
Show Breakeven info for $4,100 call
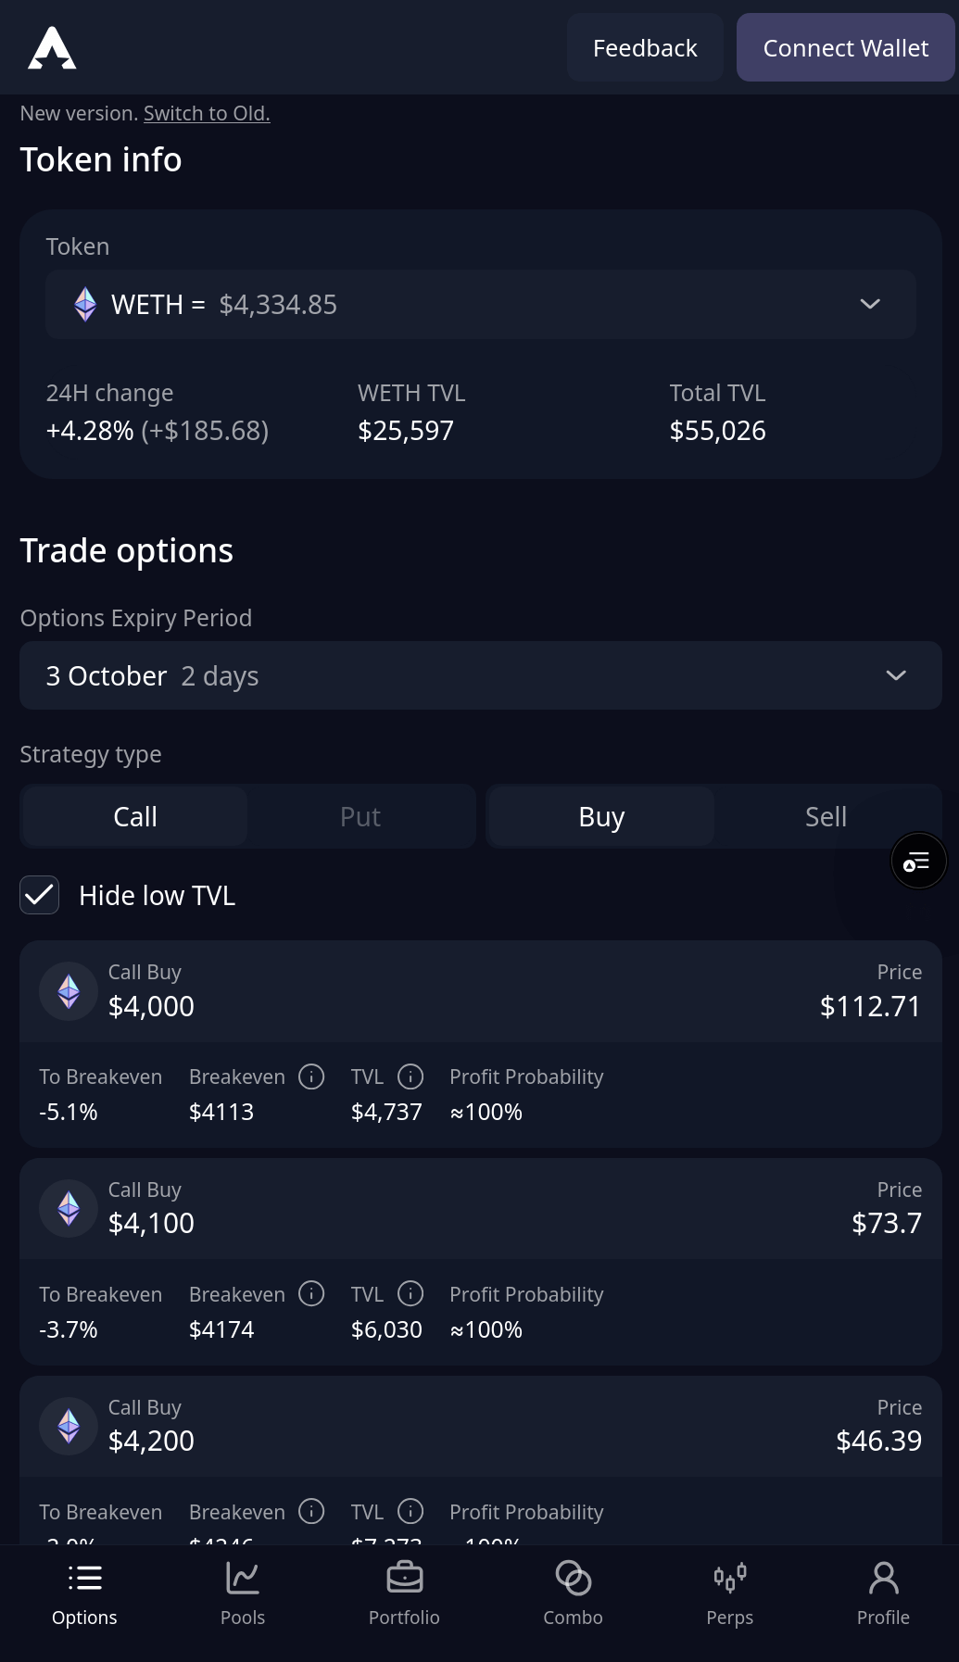[311, 1293]
